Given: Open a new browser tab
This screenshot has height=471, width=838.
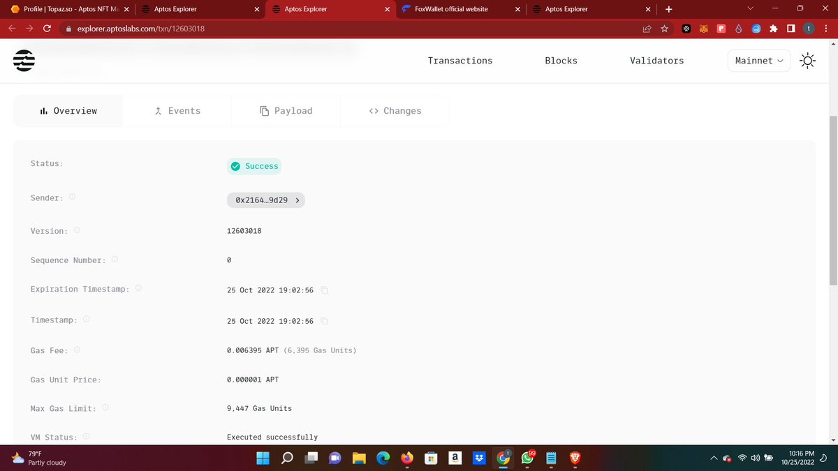Looking at the screenshot, I should tap(668, 9).
